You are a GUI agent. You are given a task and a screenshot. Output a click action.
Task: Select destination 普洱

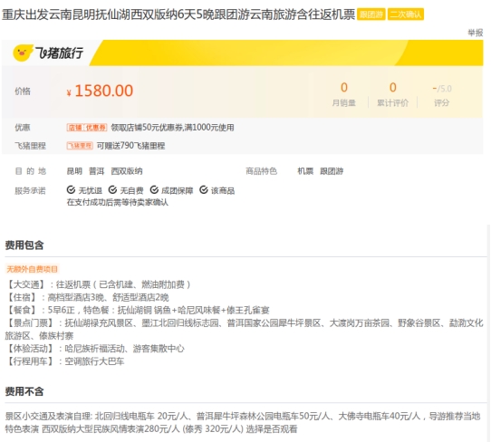pos(96,171)
